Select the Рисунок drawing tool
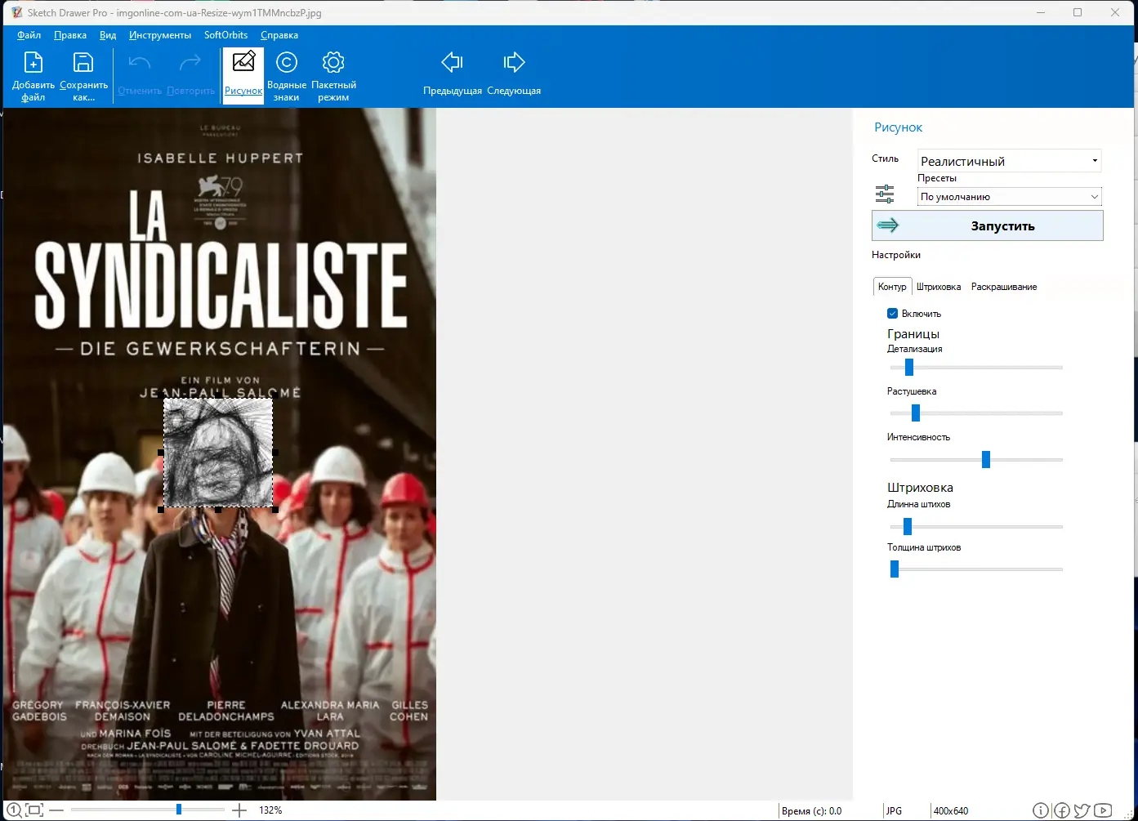The image size is (1138, 821). pyautogui.click(x=243, y=76)
